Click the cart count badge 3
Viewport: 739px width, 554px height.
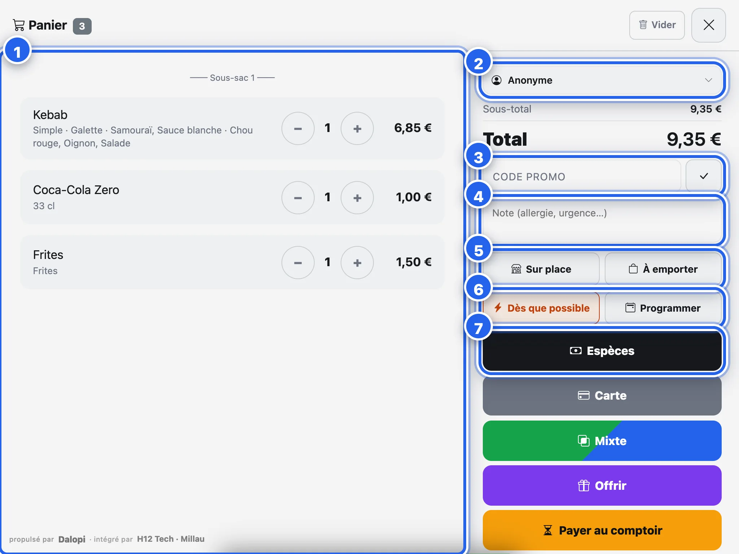[82, 26]
